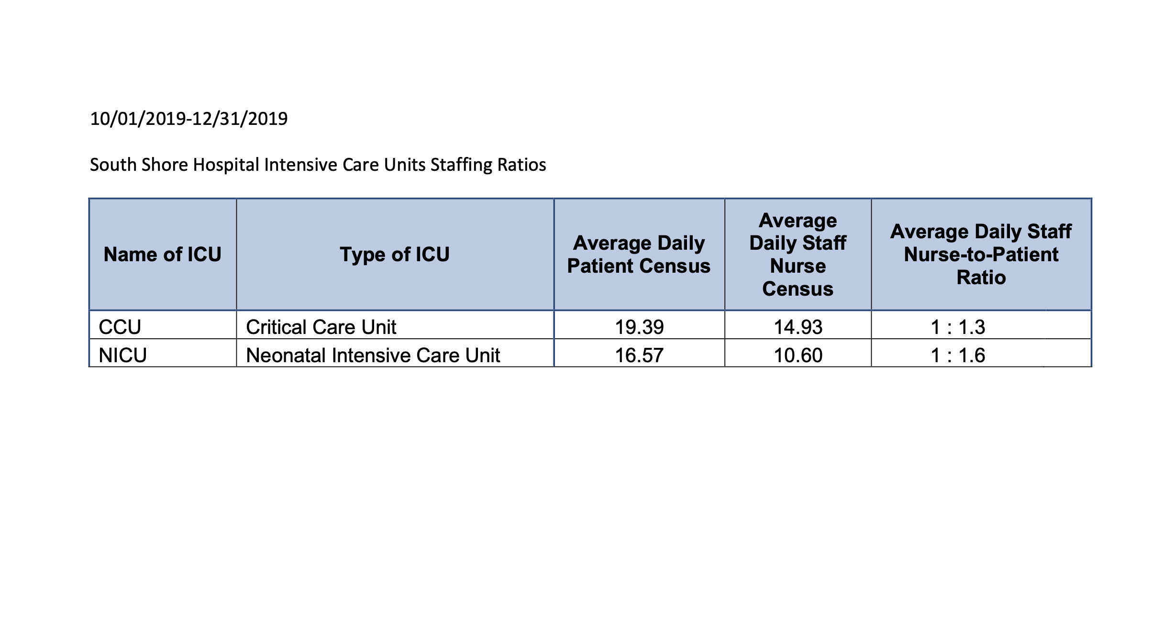Click the nurse census value 14.93
This screenshot has height=644, width=1175.
tap(798, 327)
